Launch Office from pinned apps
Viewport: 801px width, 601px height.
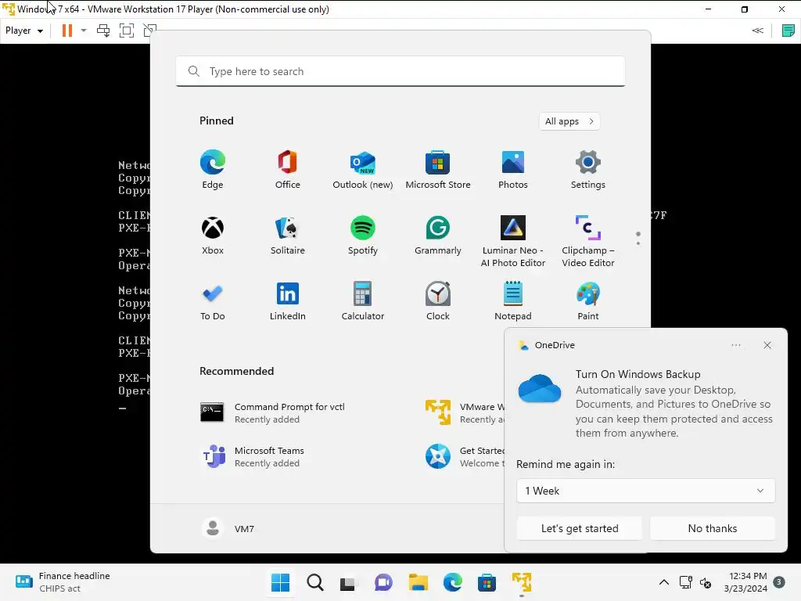(288, 170)
